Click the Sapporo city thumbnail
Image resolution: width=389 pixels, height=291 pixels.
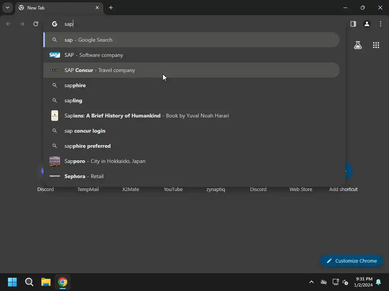coord(55,161)
